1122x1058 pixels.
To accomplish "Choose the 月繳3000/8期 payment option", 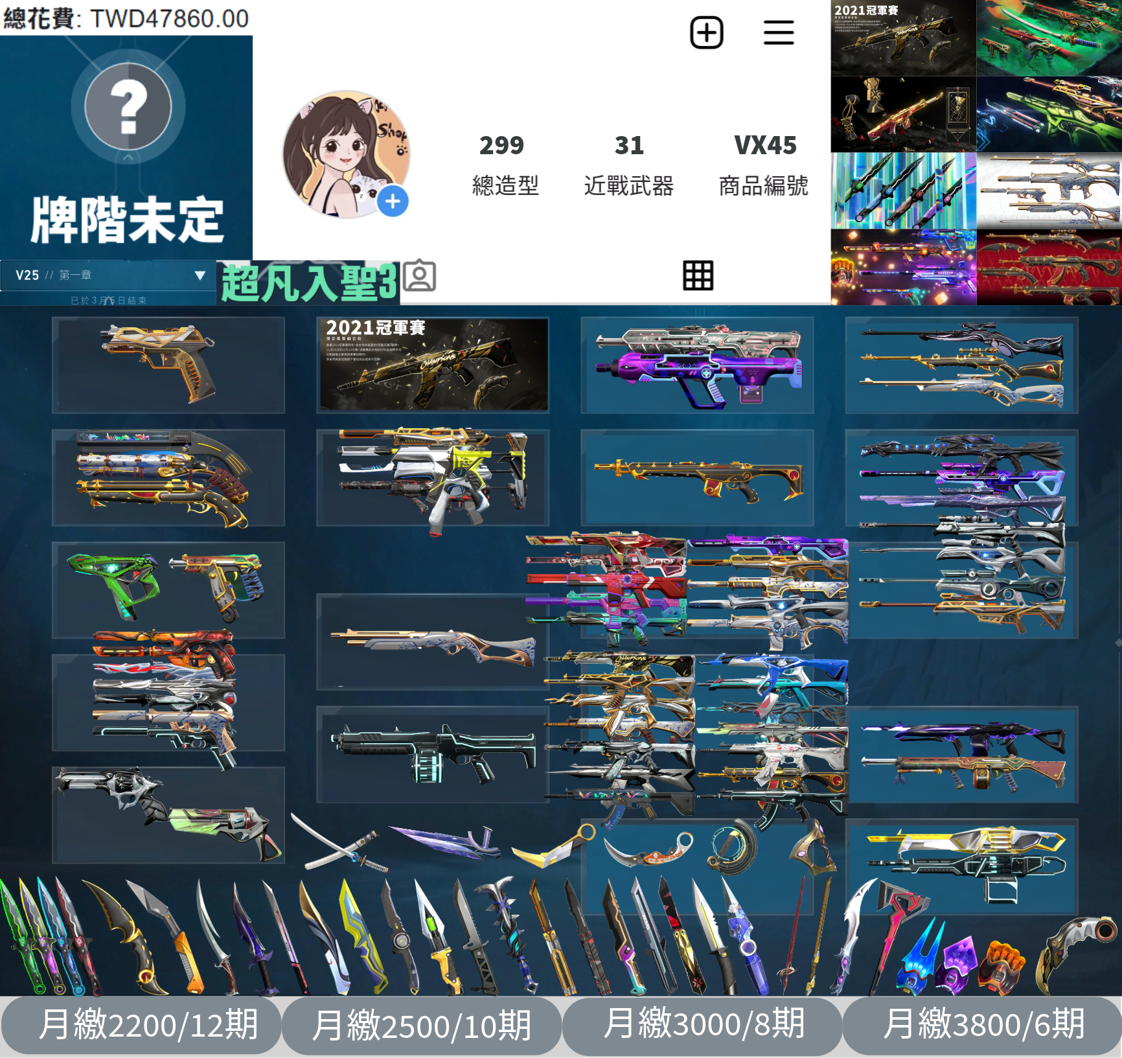I will coord(703,1024).
